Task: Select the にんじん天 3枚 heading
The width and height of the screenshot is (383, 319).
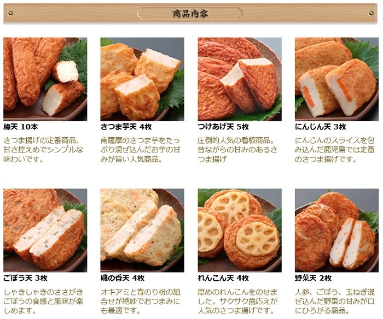Action: click(321, 127)
